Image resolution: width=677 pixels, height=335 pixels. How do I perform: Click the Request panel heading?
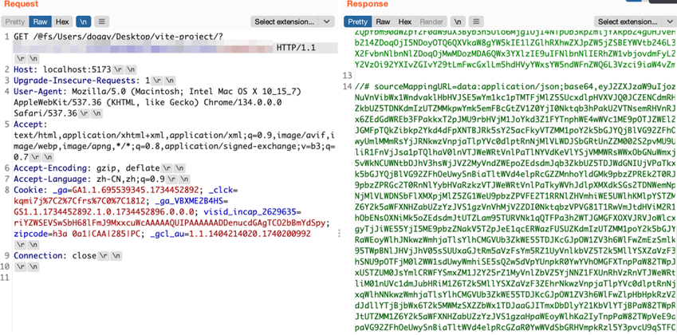coord(22,4)
